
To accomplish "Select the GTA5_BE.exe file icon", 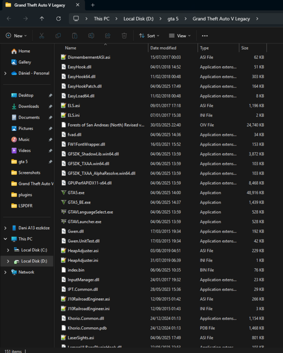I will pos(64,202).
